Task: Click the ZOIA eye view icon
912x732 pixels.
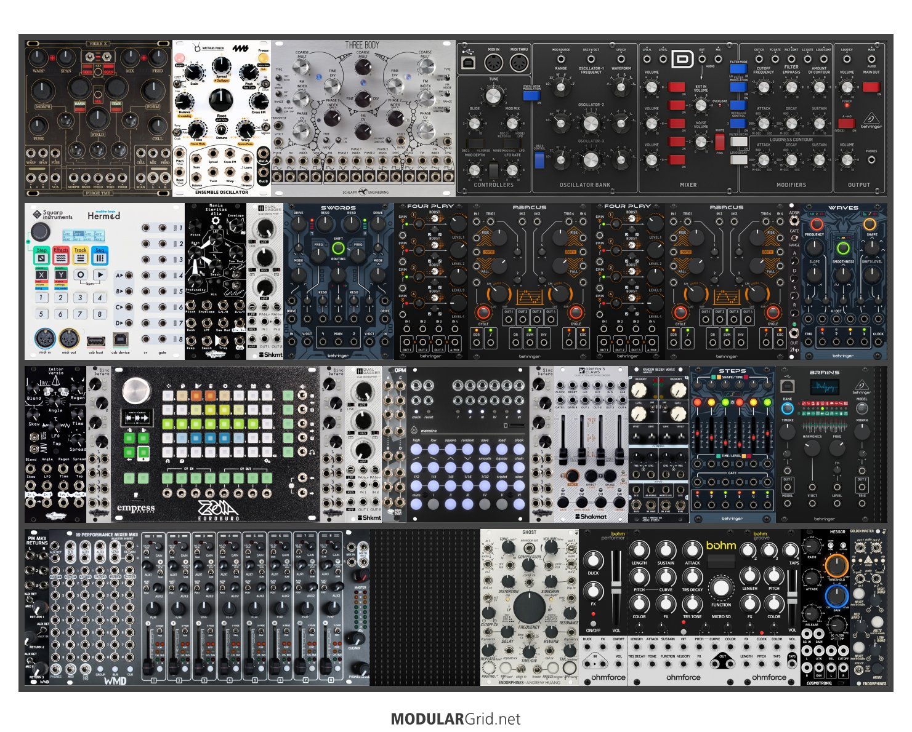Action: pyautogui.click(x=239, y=386)
